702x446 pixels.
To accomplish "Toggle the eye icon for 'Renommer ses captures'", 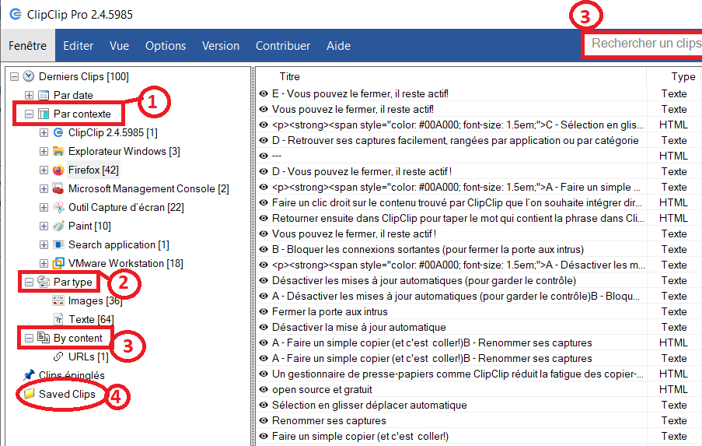I will coord(264,420).
